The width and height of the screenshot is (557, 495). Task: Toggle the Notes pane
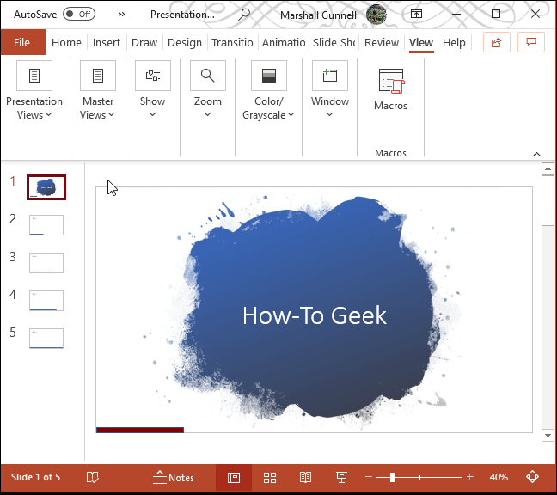(x=173, y=477)
